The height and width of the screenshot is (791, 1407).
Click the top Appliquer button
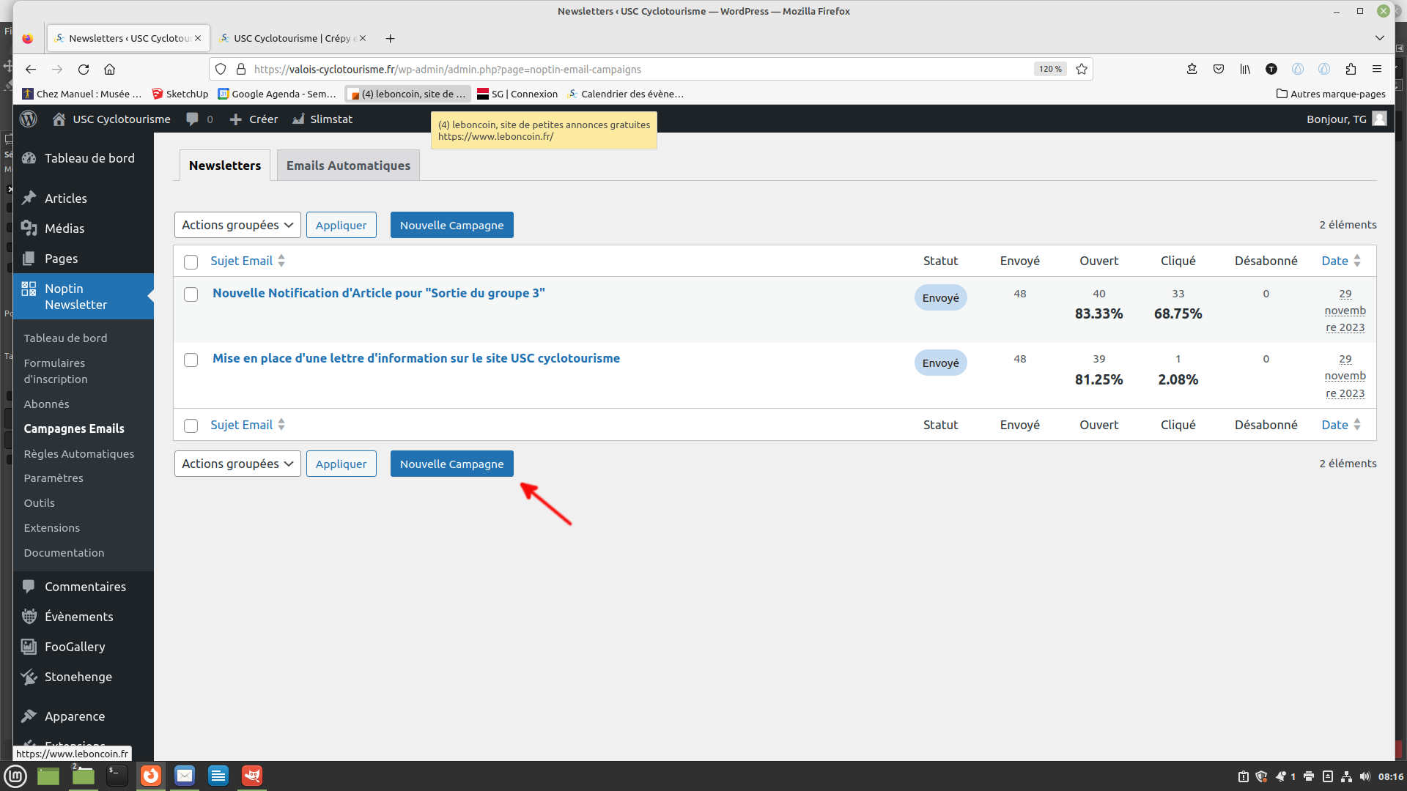(341, 225)
